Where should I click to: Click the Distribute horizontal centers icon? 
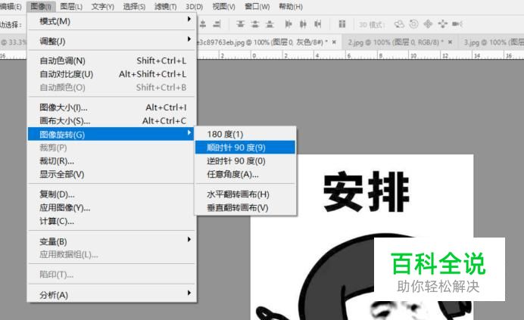(303, 24)
